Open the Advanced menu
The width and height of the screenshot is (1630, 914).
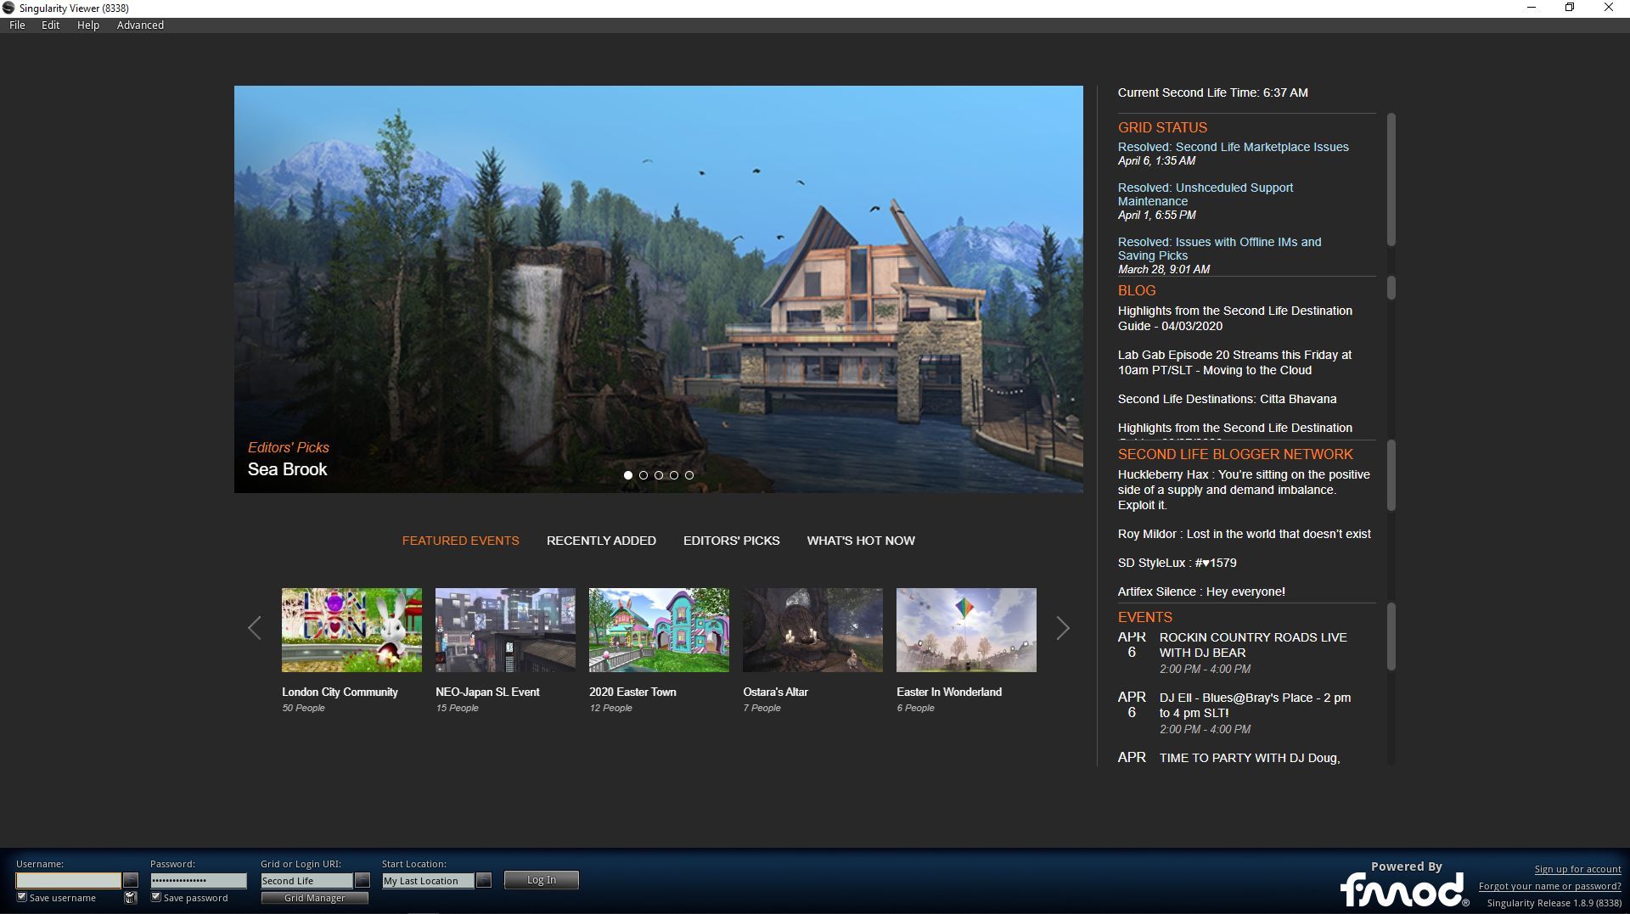coord(140,25)
